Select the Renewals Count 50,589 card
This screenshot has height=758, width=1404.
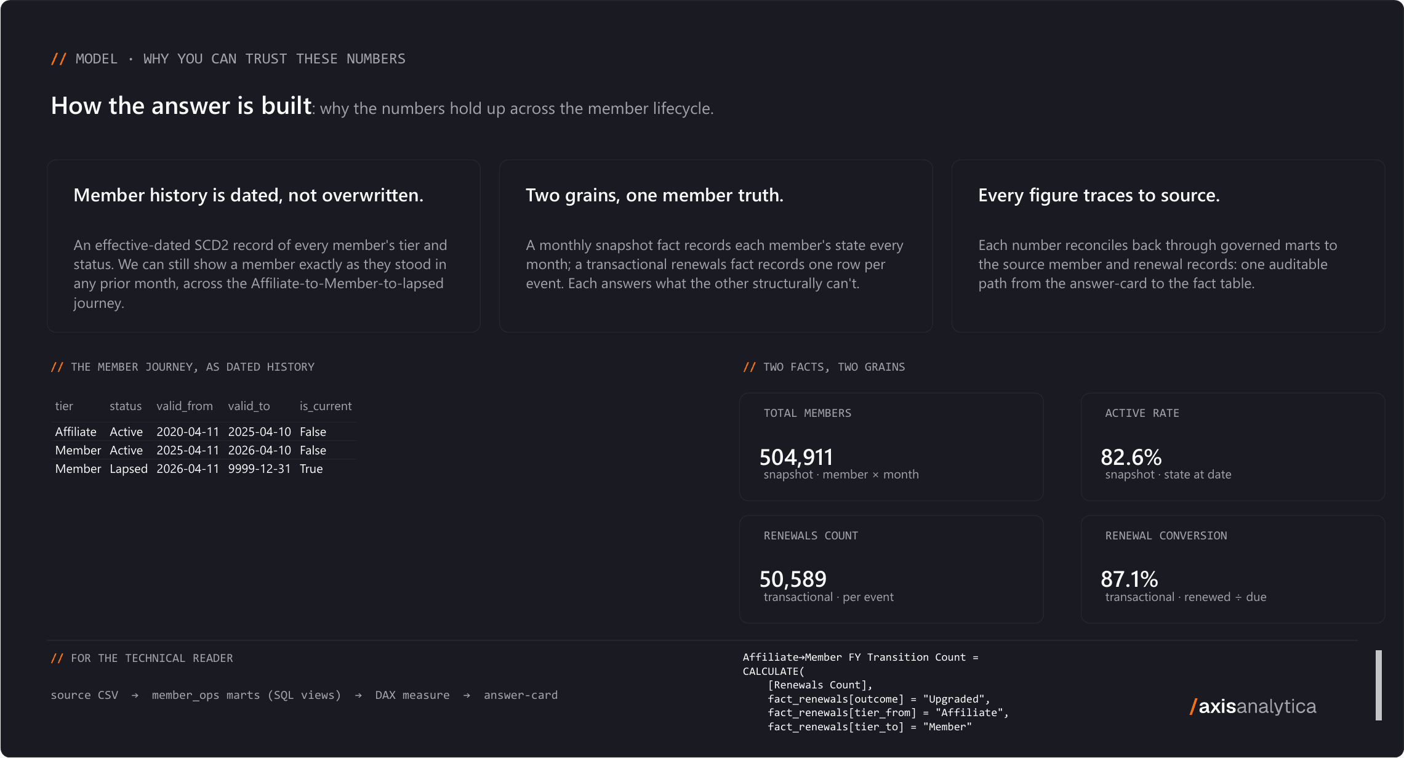(891, 569)
